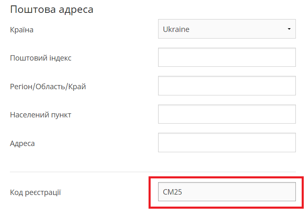Focus the Поштовий індекс input field

[227, 57]
